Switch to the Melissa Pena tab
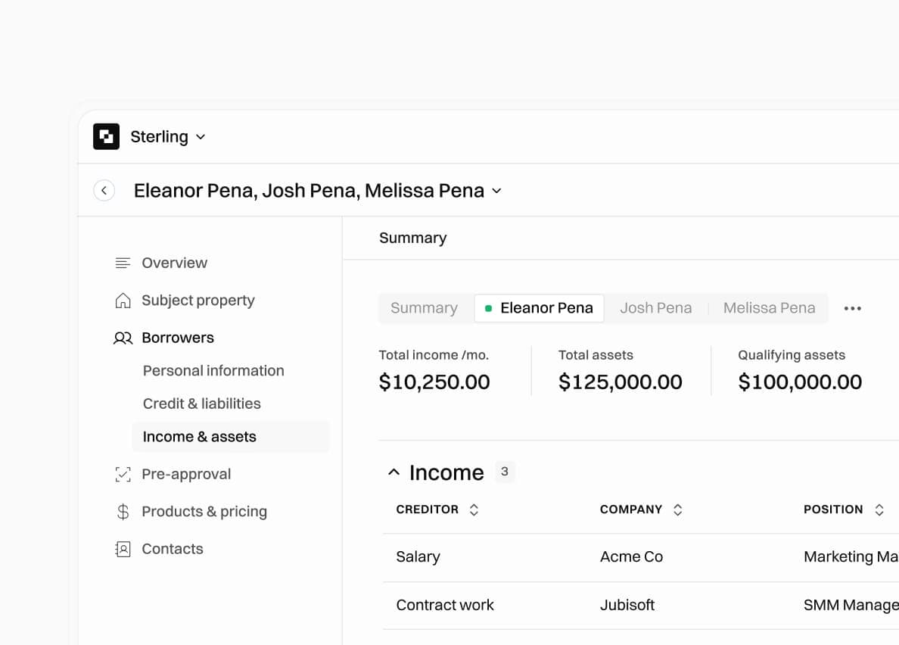899x645 pixels. pyautogui.click(x=769, y=308)
